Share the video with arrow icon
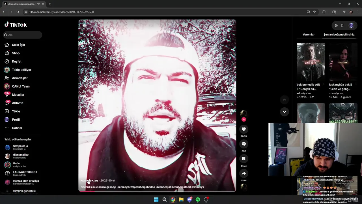Viewport: 362px width, 204px height. coord(244,173)
